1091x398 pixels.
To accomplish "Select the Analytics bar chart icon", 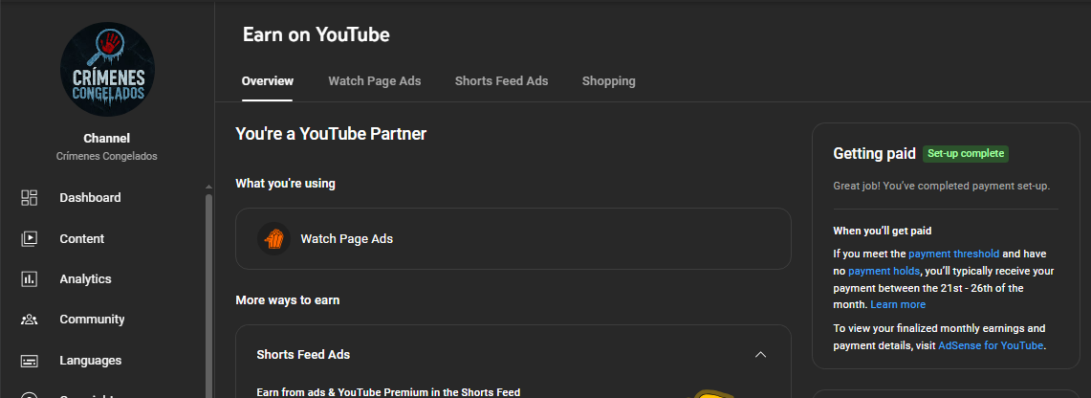I will (x=30, y=279).
